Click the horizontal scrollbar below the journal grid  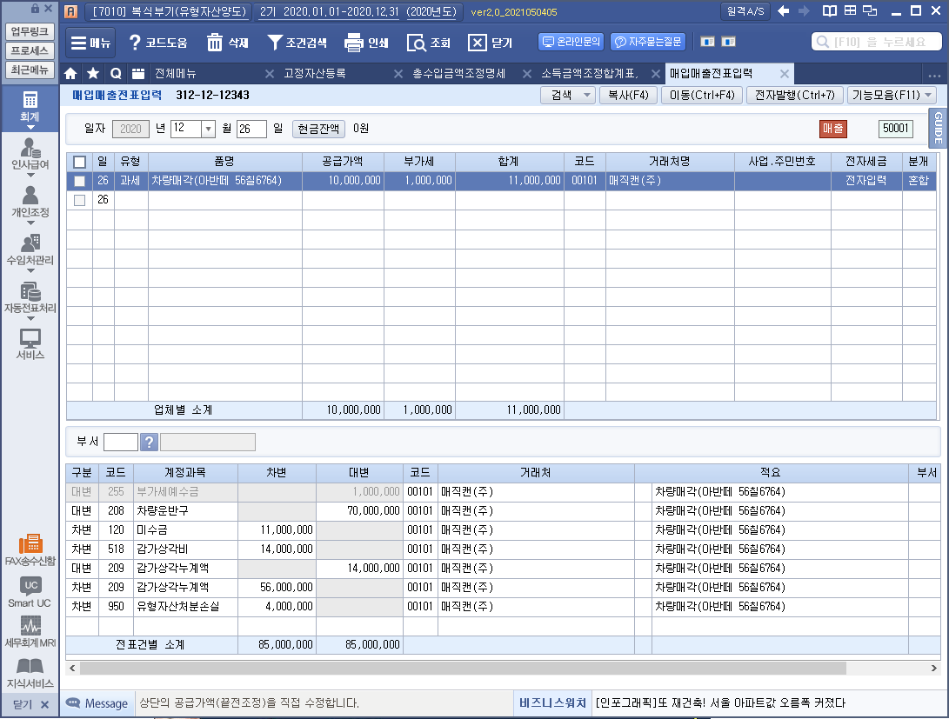coord(461,668)
